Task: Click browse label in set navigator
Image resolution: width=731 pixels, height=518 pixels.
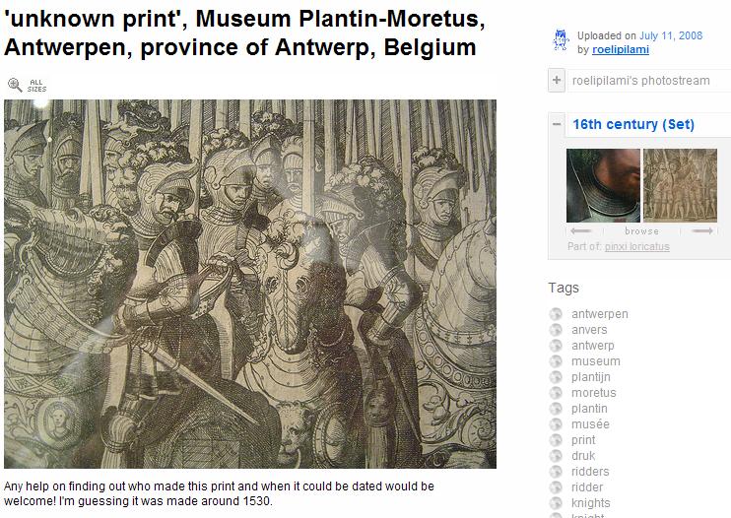Action: click(642, 231)
